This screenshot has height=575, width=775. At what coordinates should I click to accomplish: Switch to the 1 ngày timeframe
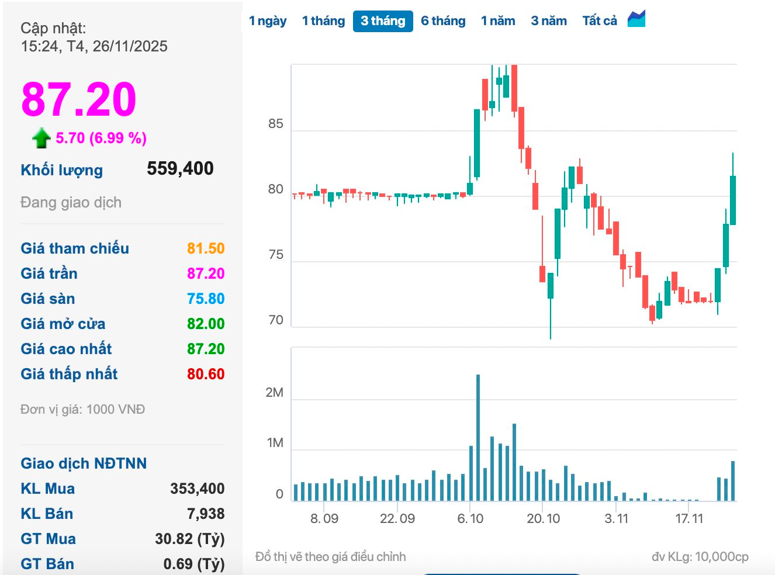268,21
